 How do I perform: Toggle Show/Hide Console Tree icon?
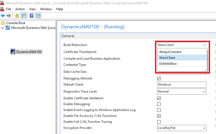click(x=24, y=16)
